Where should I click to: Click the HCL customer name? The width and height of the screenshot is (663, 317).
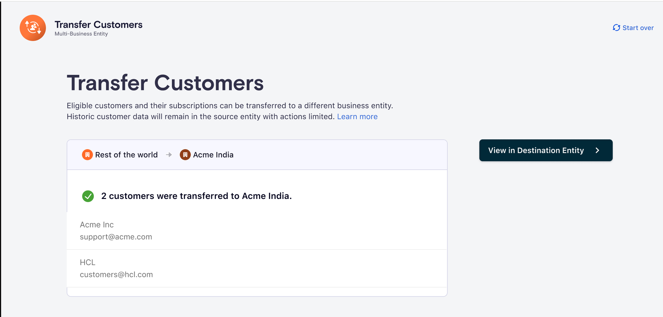click(x=87, y=262)
